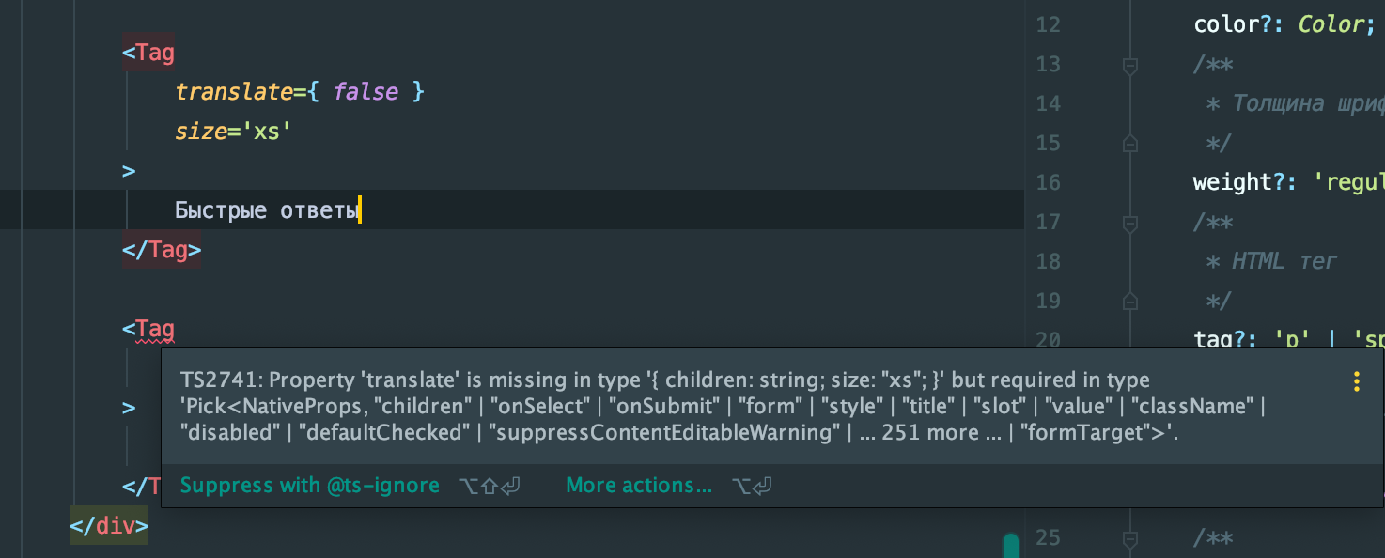Click the fold end marker on line 19

[1130, 301]
